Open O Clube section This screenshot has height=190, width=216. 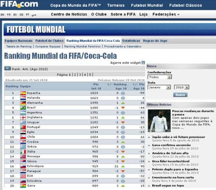[99, 14]
